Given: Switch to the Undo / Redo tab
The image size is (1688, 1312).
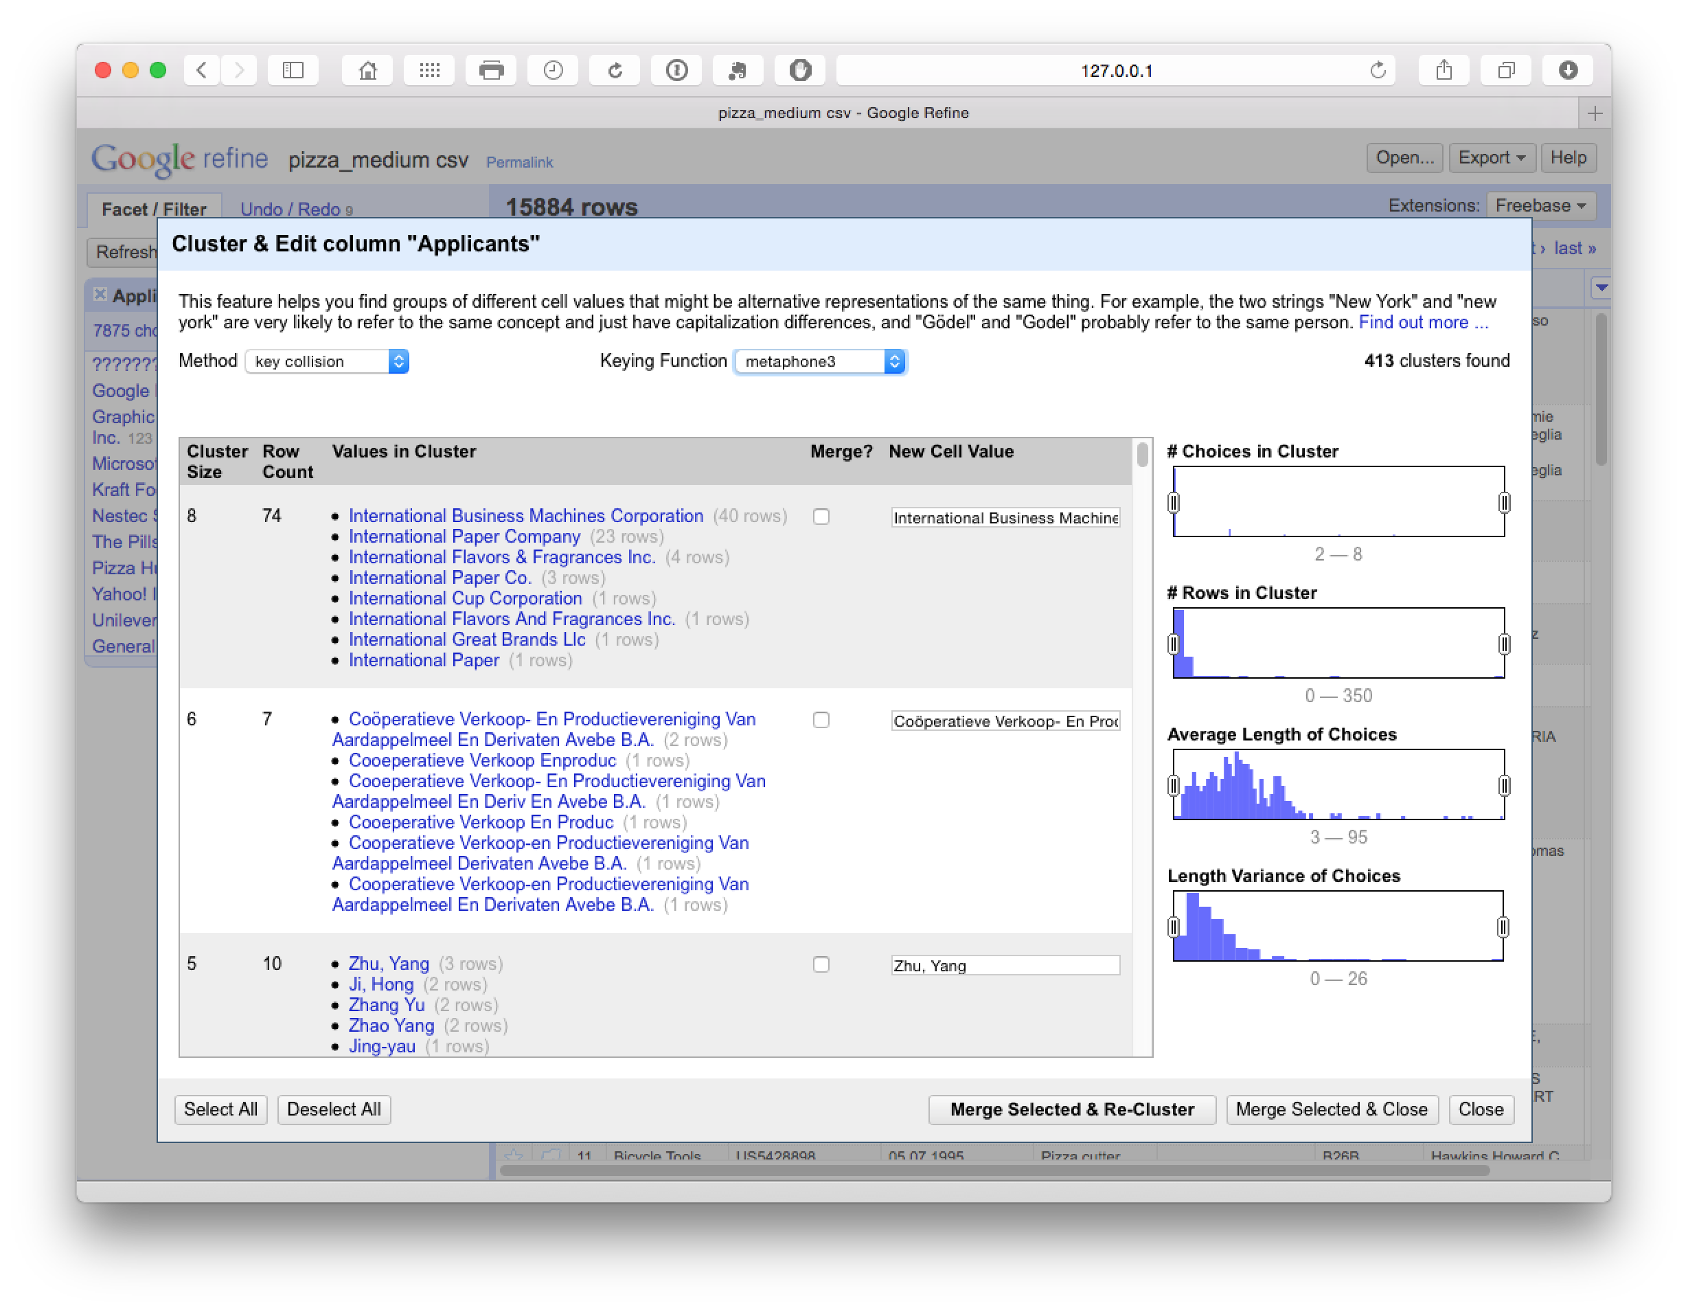Looking at the screenshot, I should click(x=296, y=210).
